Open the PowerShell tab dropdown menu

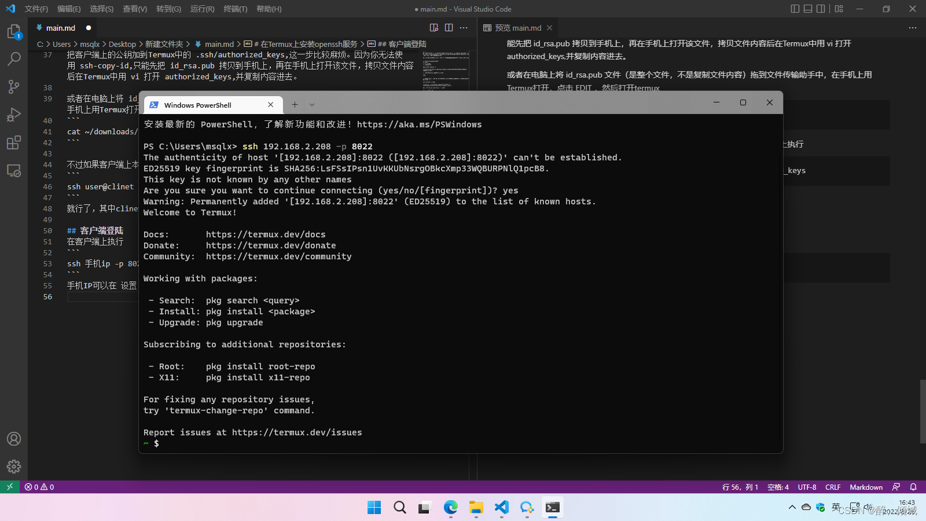tap(312, 105)
